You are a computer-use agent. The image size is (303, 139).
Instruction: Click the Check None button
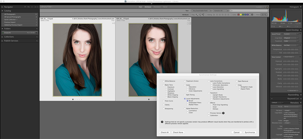(x=178, y=132)
